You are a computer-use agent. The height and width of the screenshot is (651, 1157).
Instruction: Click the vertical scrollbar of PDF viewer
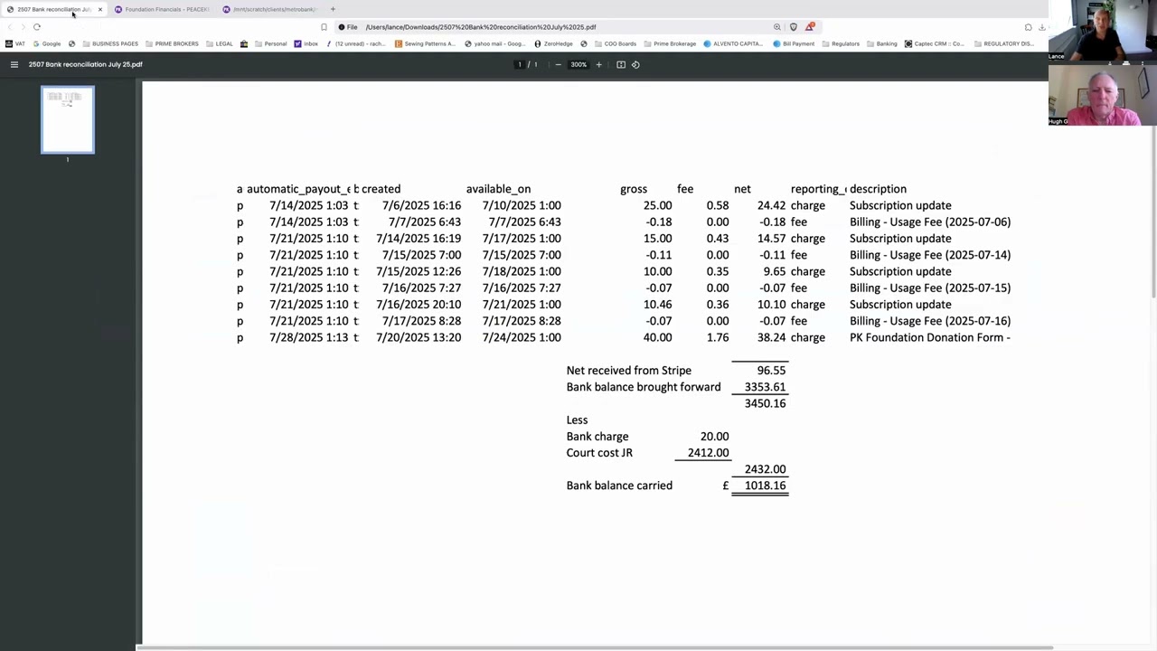[x=1152, y=210]
